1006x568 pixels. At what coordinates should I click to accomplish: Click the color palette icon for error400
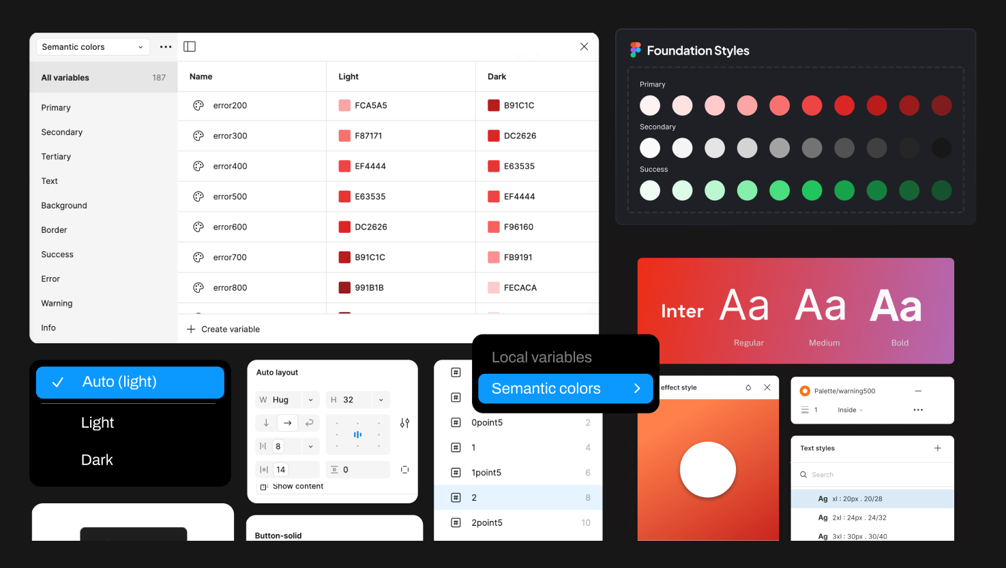[x=198, y=166]
